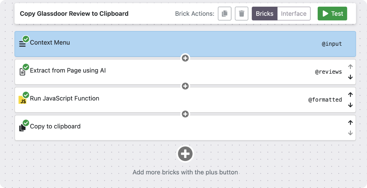Screen dimensions: 367x188
Task: Insert brick after Extract from Page
Action: pyautogui.click(x=185, y=86)
